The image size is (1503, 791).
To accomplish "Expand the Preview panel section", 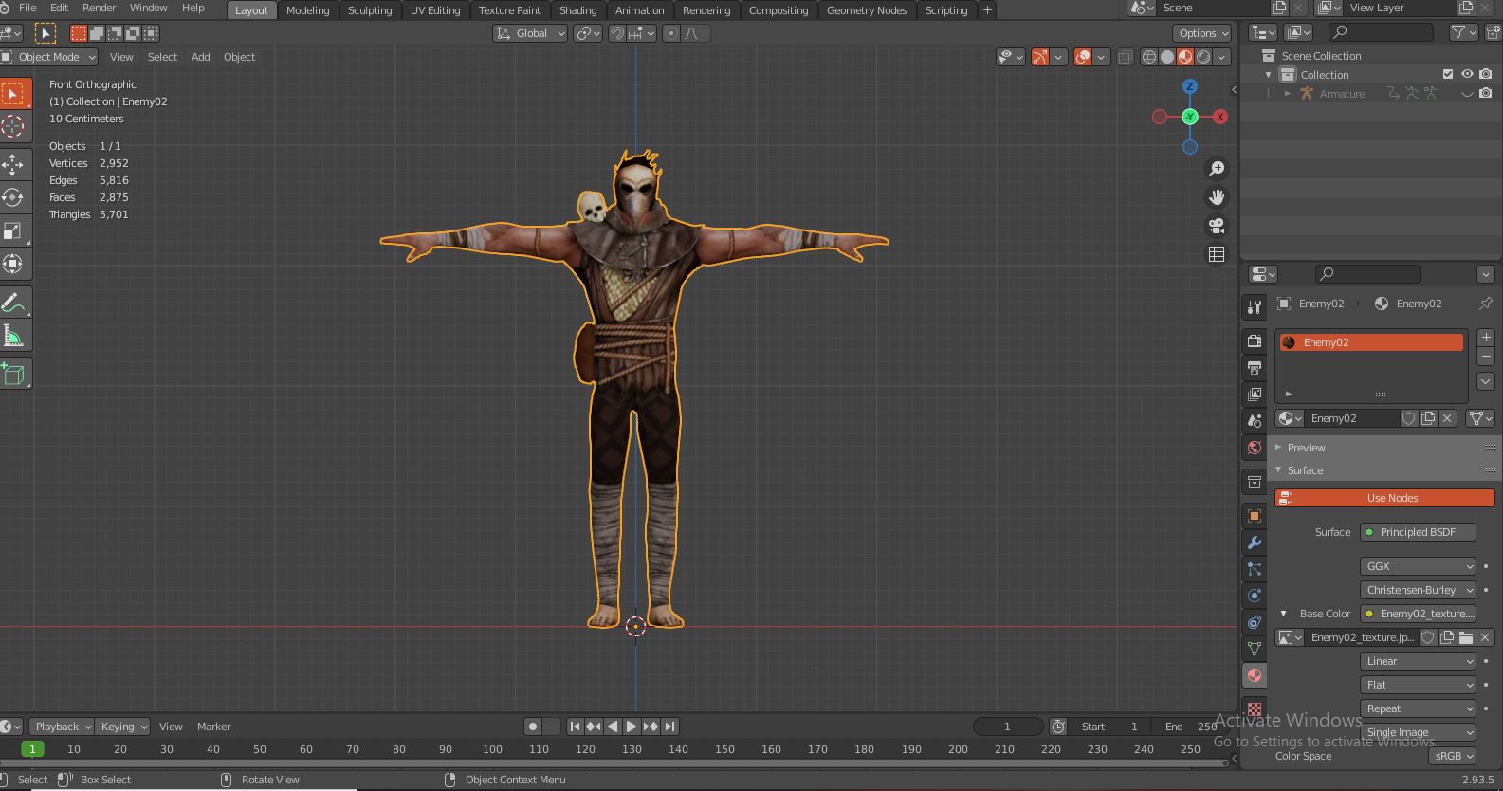I will [x=1306, y=448].
